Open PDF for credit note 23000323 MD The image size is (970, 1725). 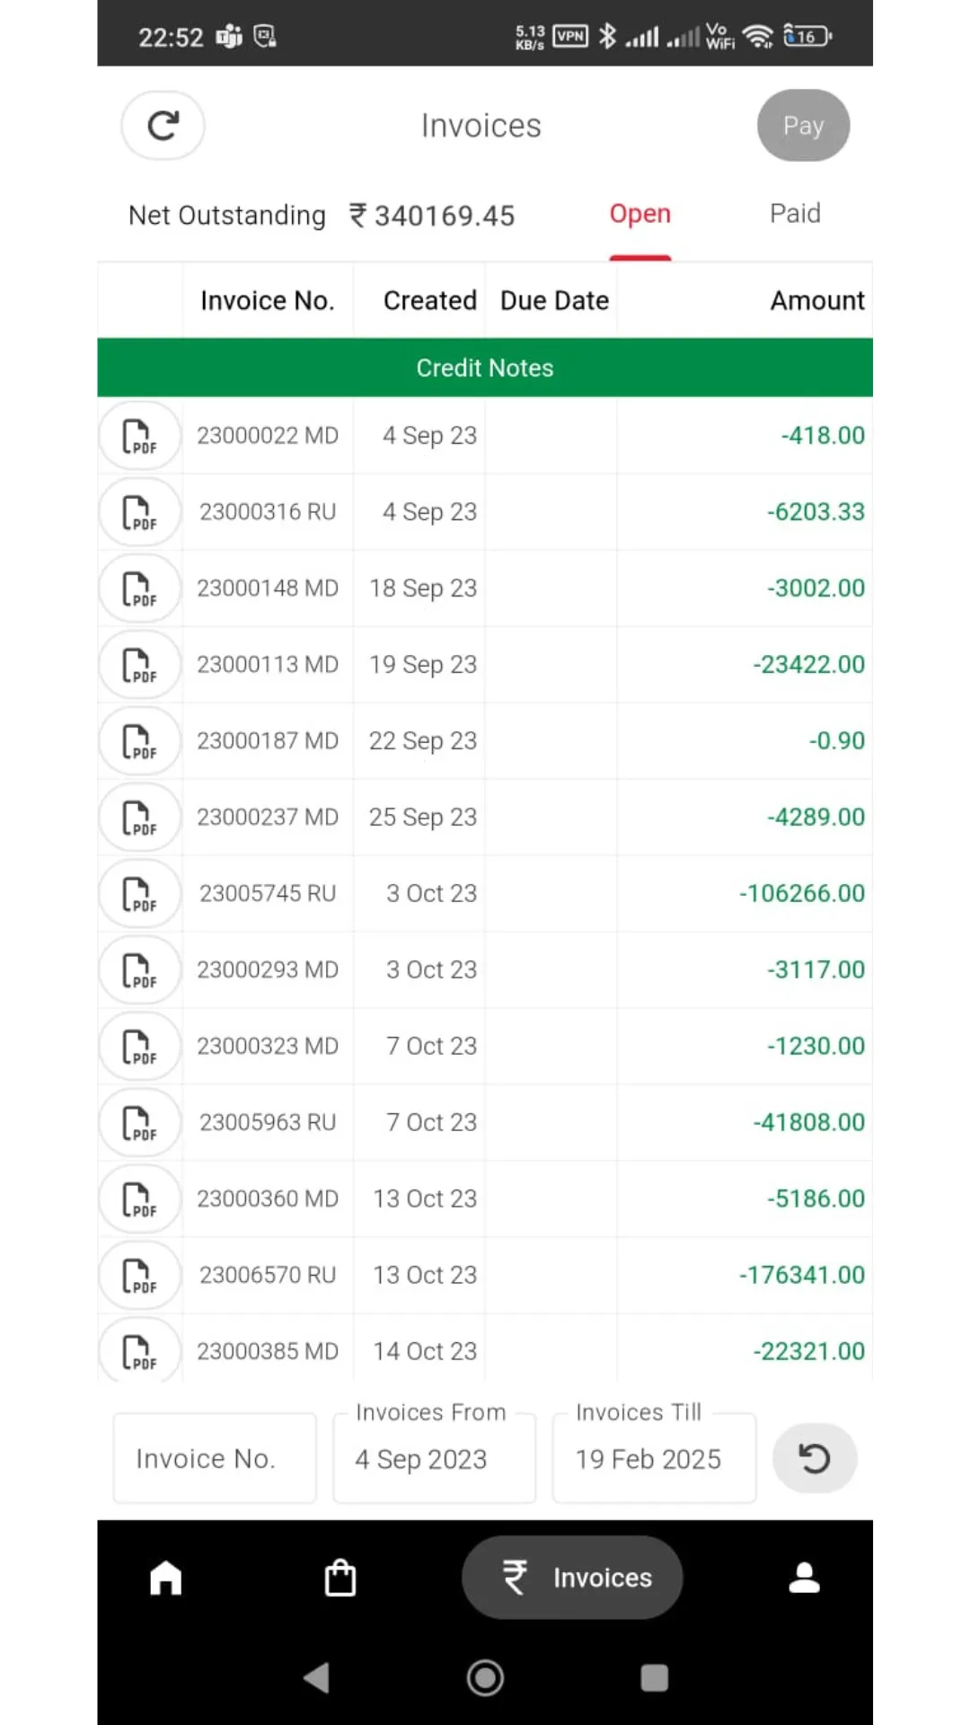click(139, 1047)
